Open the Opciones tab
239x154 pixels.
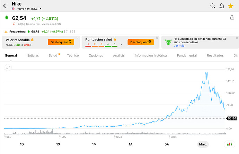(x=96, y=55)
